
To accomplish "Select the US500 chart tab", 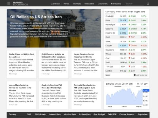I will tap(118, 84).
